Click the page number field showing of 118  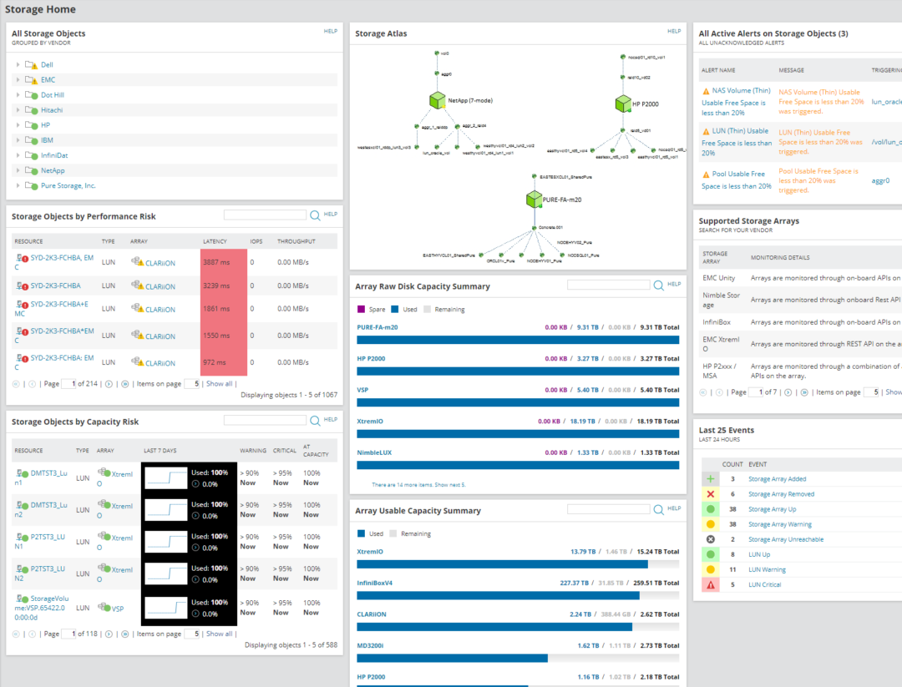click(68, 634)
